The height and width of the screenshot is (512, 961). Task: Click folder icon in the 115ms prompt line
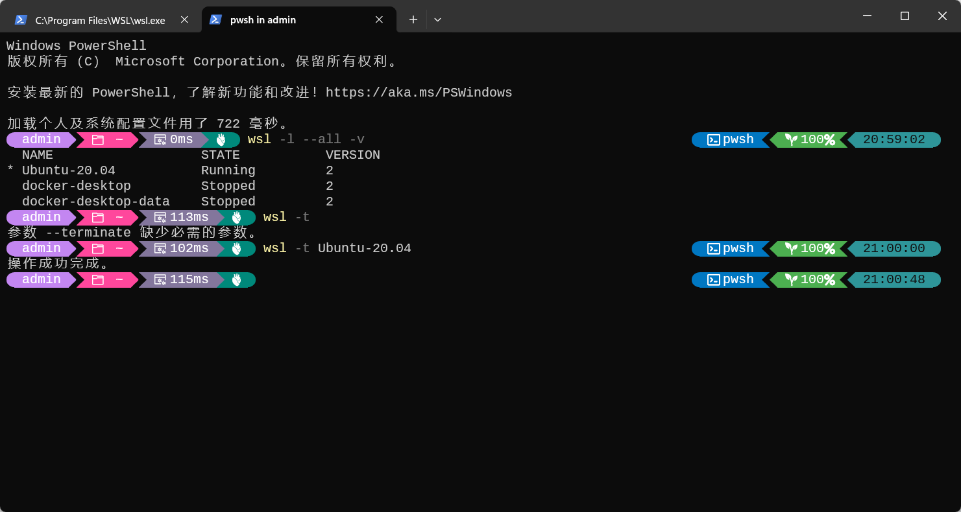(98, 280)
